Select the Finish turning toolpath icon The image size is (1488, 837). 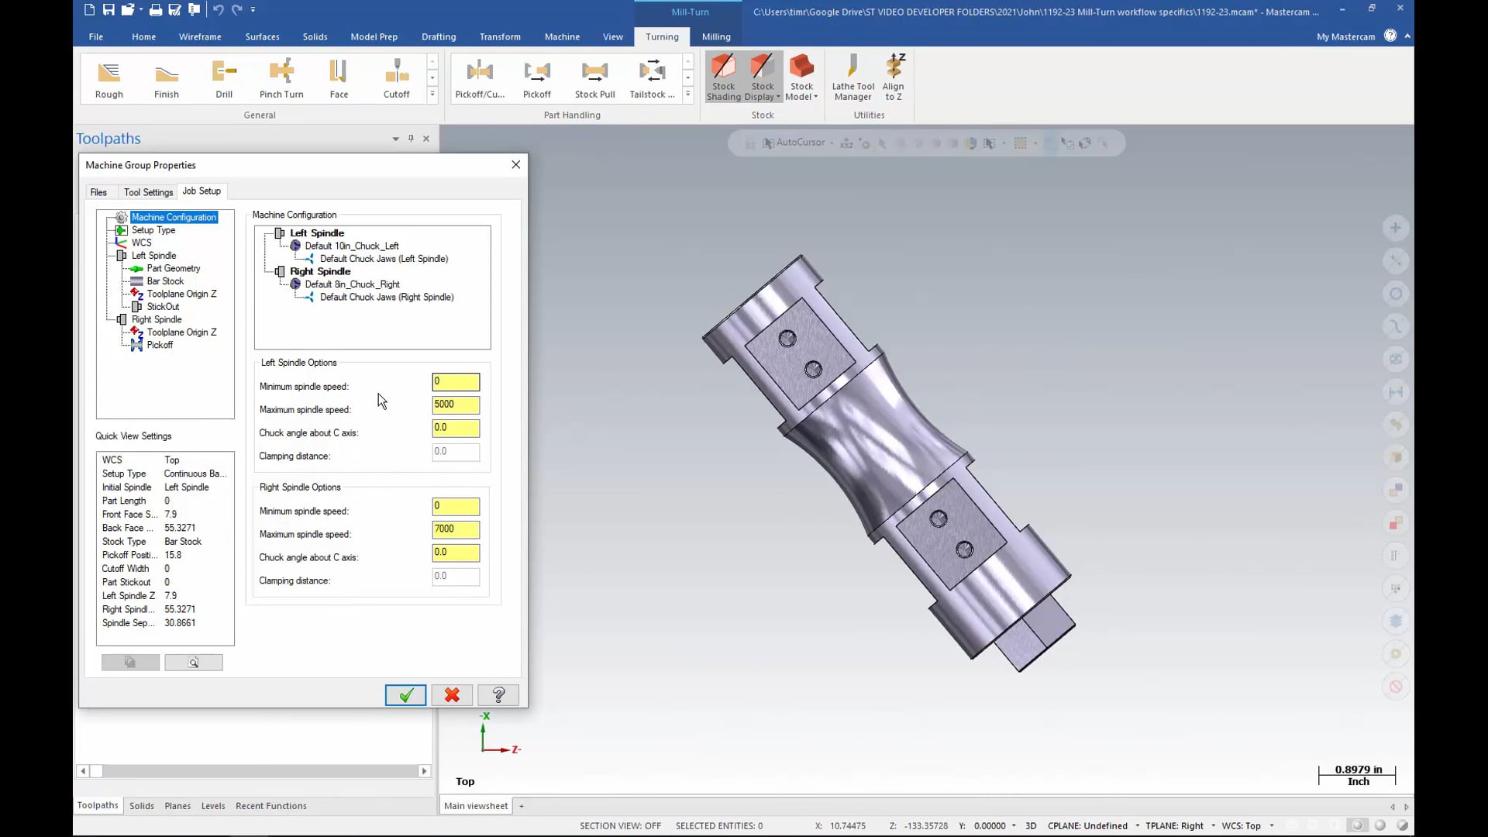(x=166, y=78)
